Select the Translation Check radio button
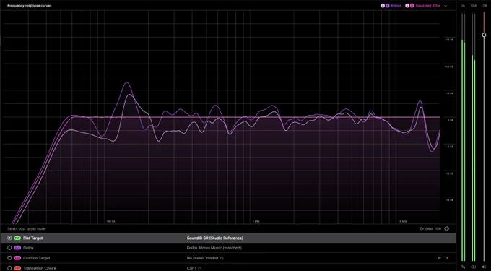This screenshot has width=491, height=271. [9, 268]
